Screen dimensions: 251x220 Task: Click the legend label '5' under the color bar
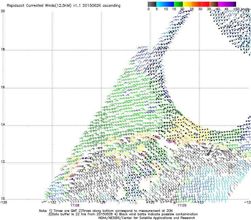pos(157,9)
